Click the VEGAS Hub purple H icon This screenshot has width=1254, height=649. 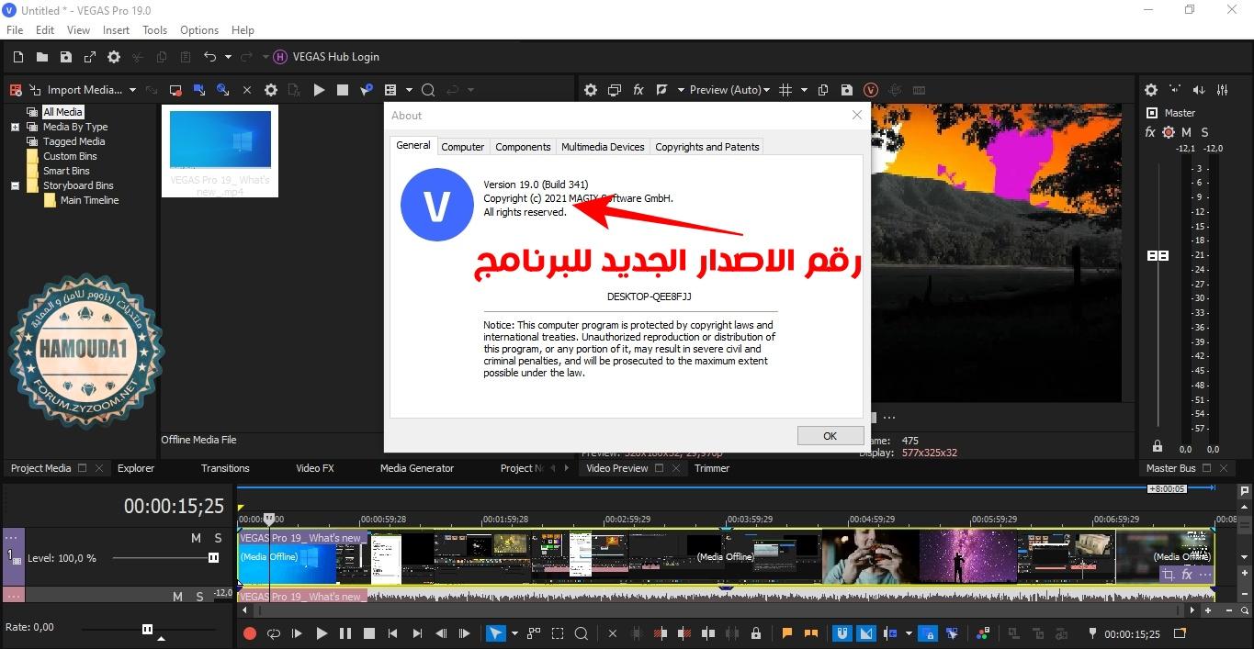(x=281, y=57)
